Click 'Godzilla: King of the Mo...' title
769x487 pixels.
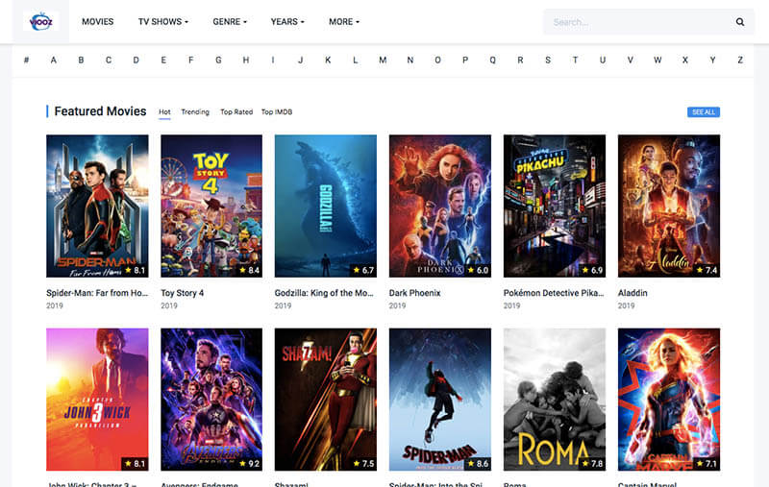click(324, 293)
